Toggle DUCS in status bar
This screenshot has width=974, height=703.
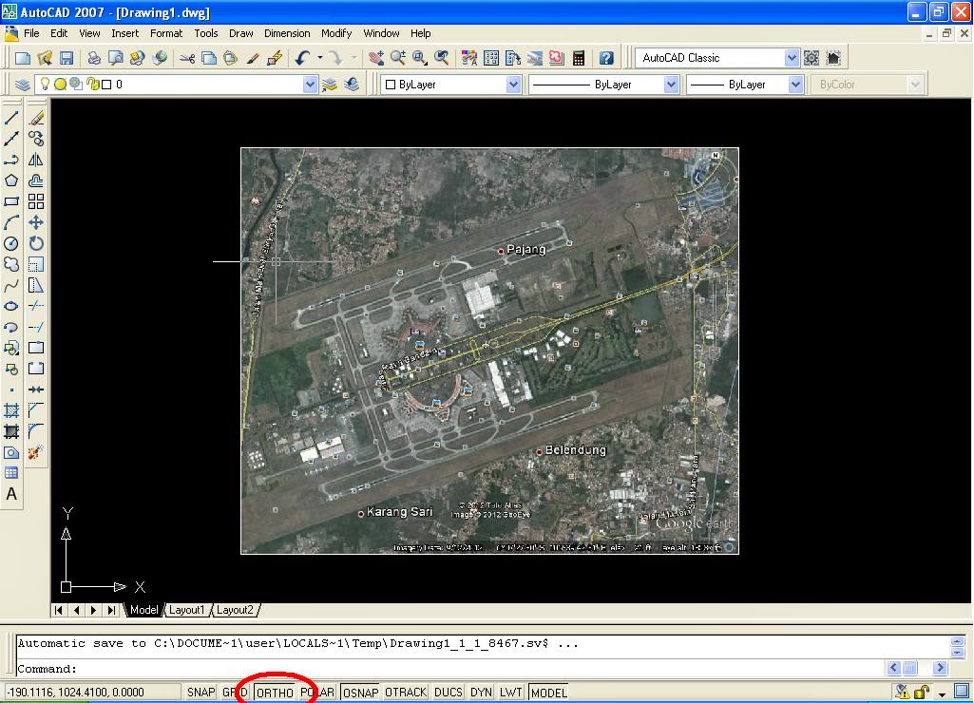point(449,692)
